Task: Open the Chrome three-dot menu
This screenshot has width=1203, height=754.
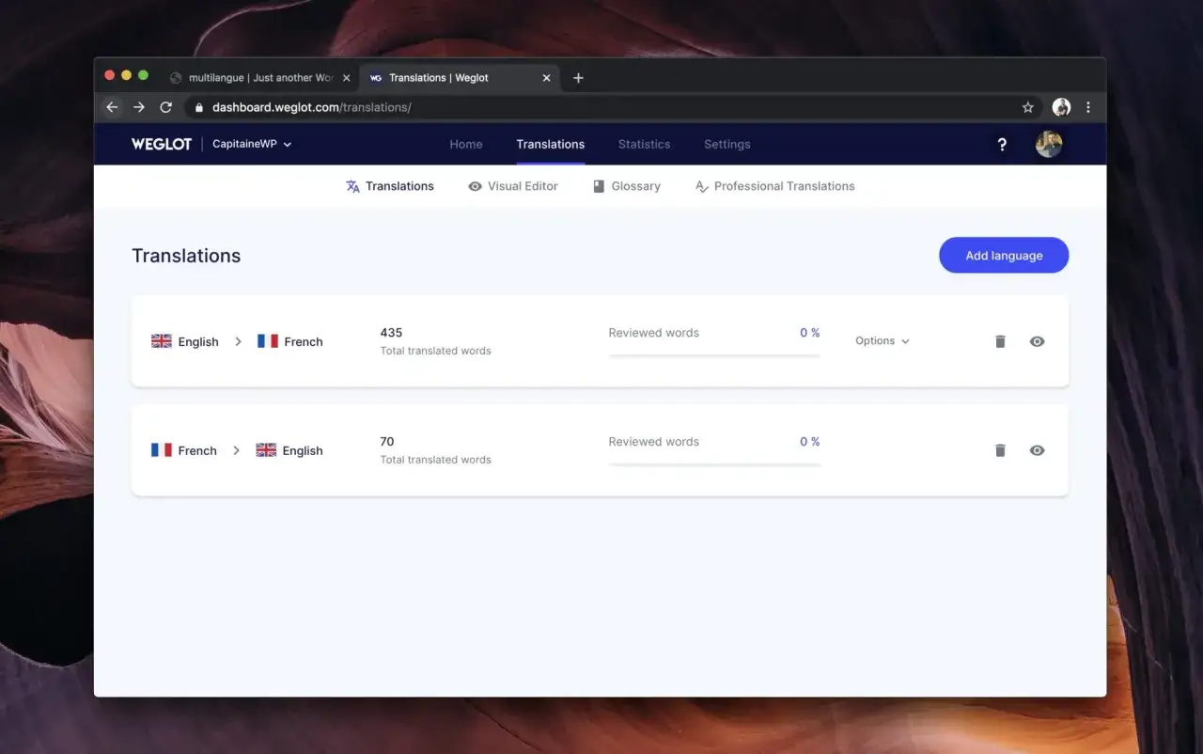Action: (x=1088, y=107)
